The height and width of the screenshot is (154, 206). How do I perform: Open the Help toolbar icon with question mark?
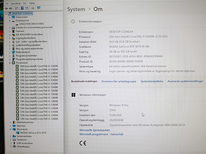pyautogui.click(x=22, y=8)
